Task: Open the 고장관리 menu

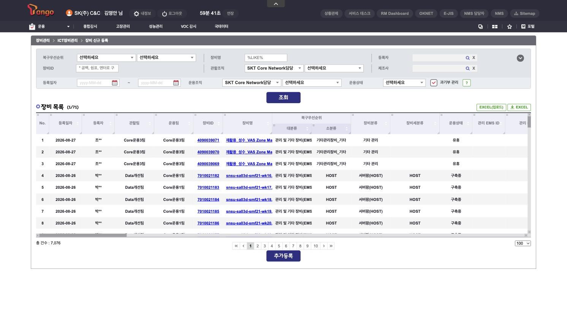Action: pos(123,27)
